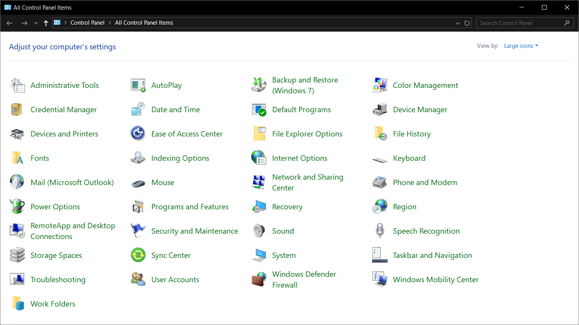Viewport: 579px width, 325px height.
Task: Launch the Device Manager icon
Action: click(x=380, y=109)
